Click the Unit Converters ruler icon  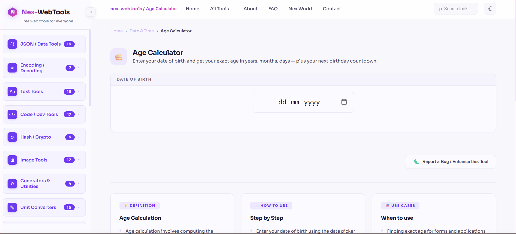(x=12, y=207)
